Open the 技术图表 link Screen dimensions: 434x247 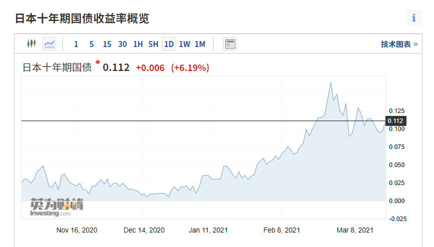click(x=399, y=44)
